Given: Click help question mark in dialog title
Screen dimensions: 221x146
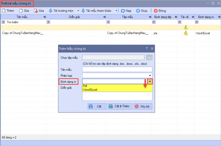Looking at the screenshot, I should click(147, 48).
